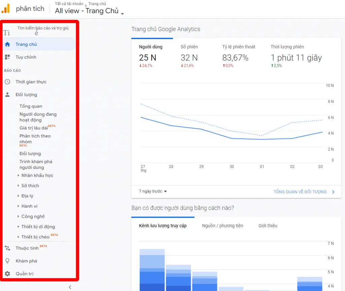Collapse the sidebar with the left chevron
The width and height of the screenshot is (345, 291).
pyautogui.click(x=70, y=287)
